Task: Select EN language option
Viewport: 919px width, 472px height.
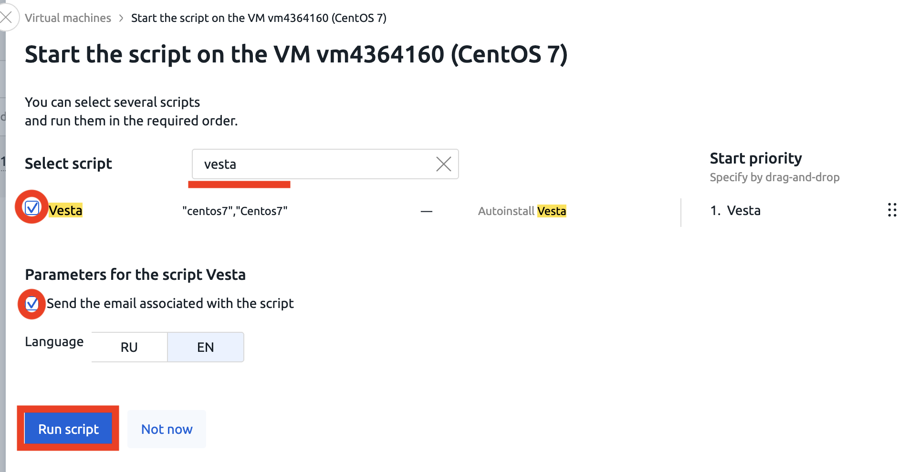Action: 206,347
